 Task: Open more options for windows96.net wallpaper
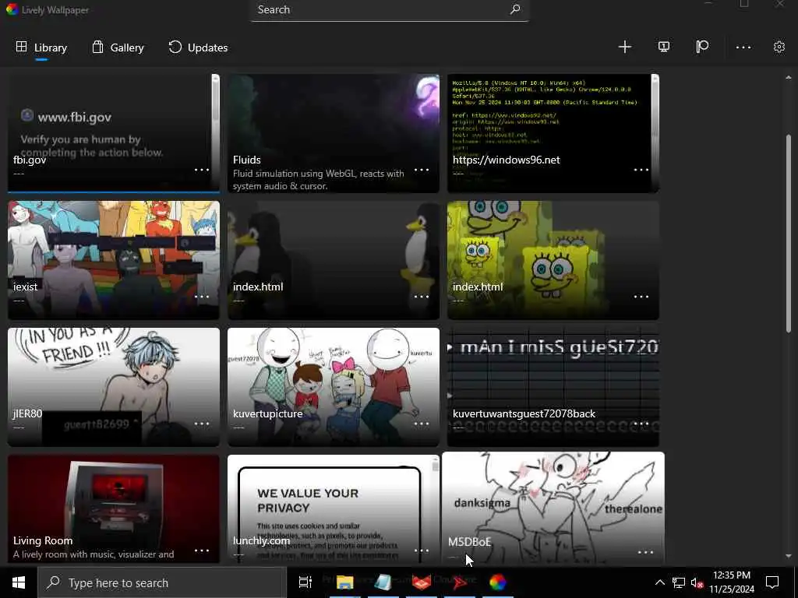(641, 170)
